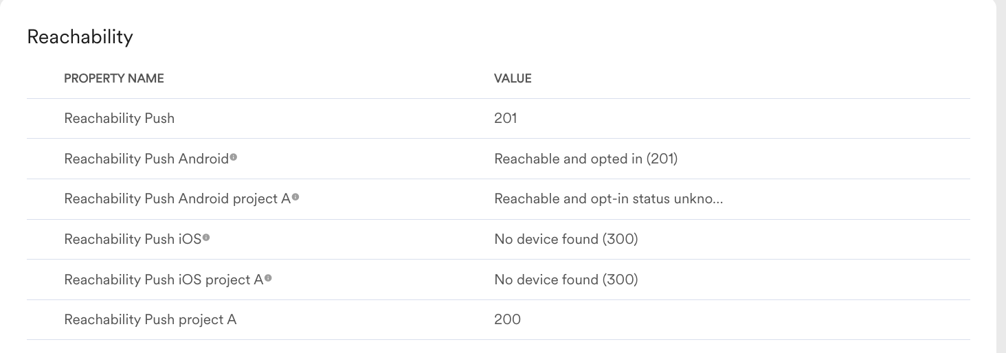The width and height of the screenshot is (1006, 353).
Task: Select the Reachability Push property row
Action: click(119, 118)
